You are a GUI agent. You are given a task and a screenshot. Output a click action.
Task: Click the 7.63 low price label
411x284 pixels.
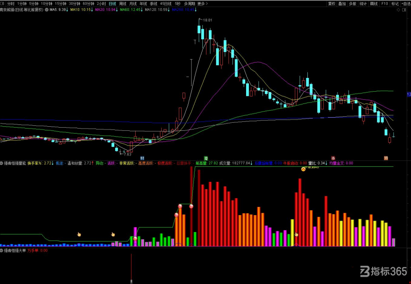click(x=127, y=154)
